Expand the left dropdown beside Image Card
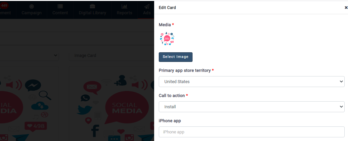348x141 pixels. pyautogui.click(x=30, y=56)
